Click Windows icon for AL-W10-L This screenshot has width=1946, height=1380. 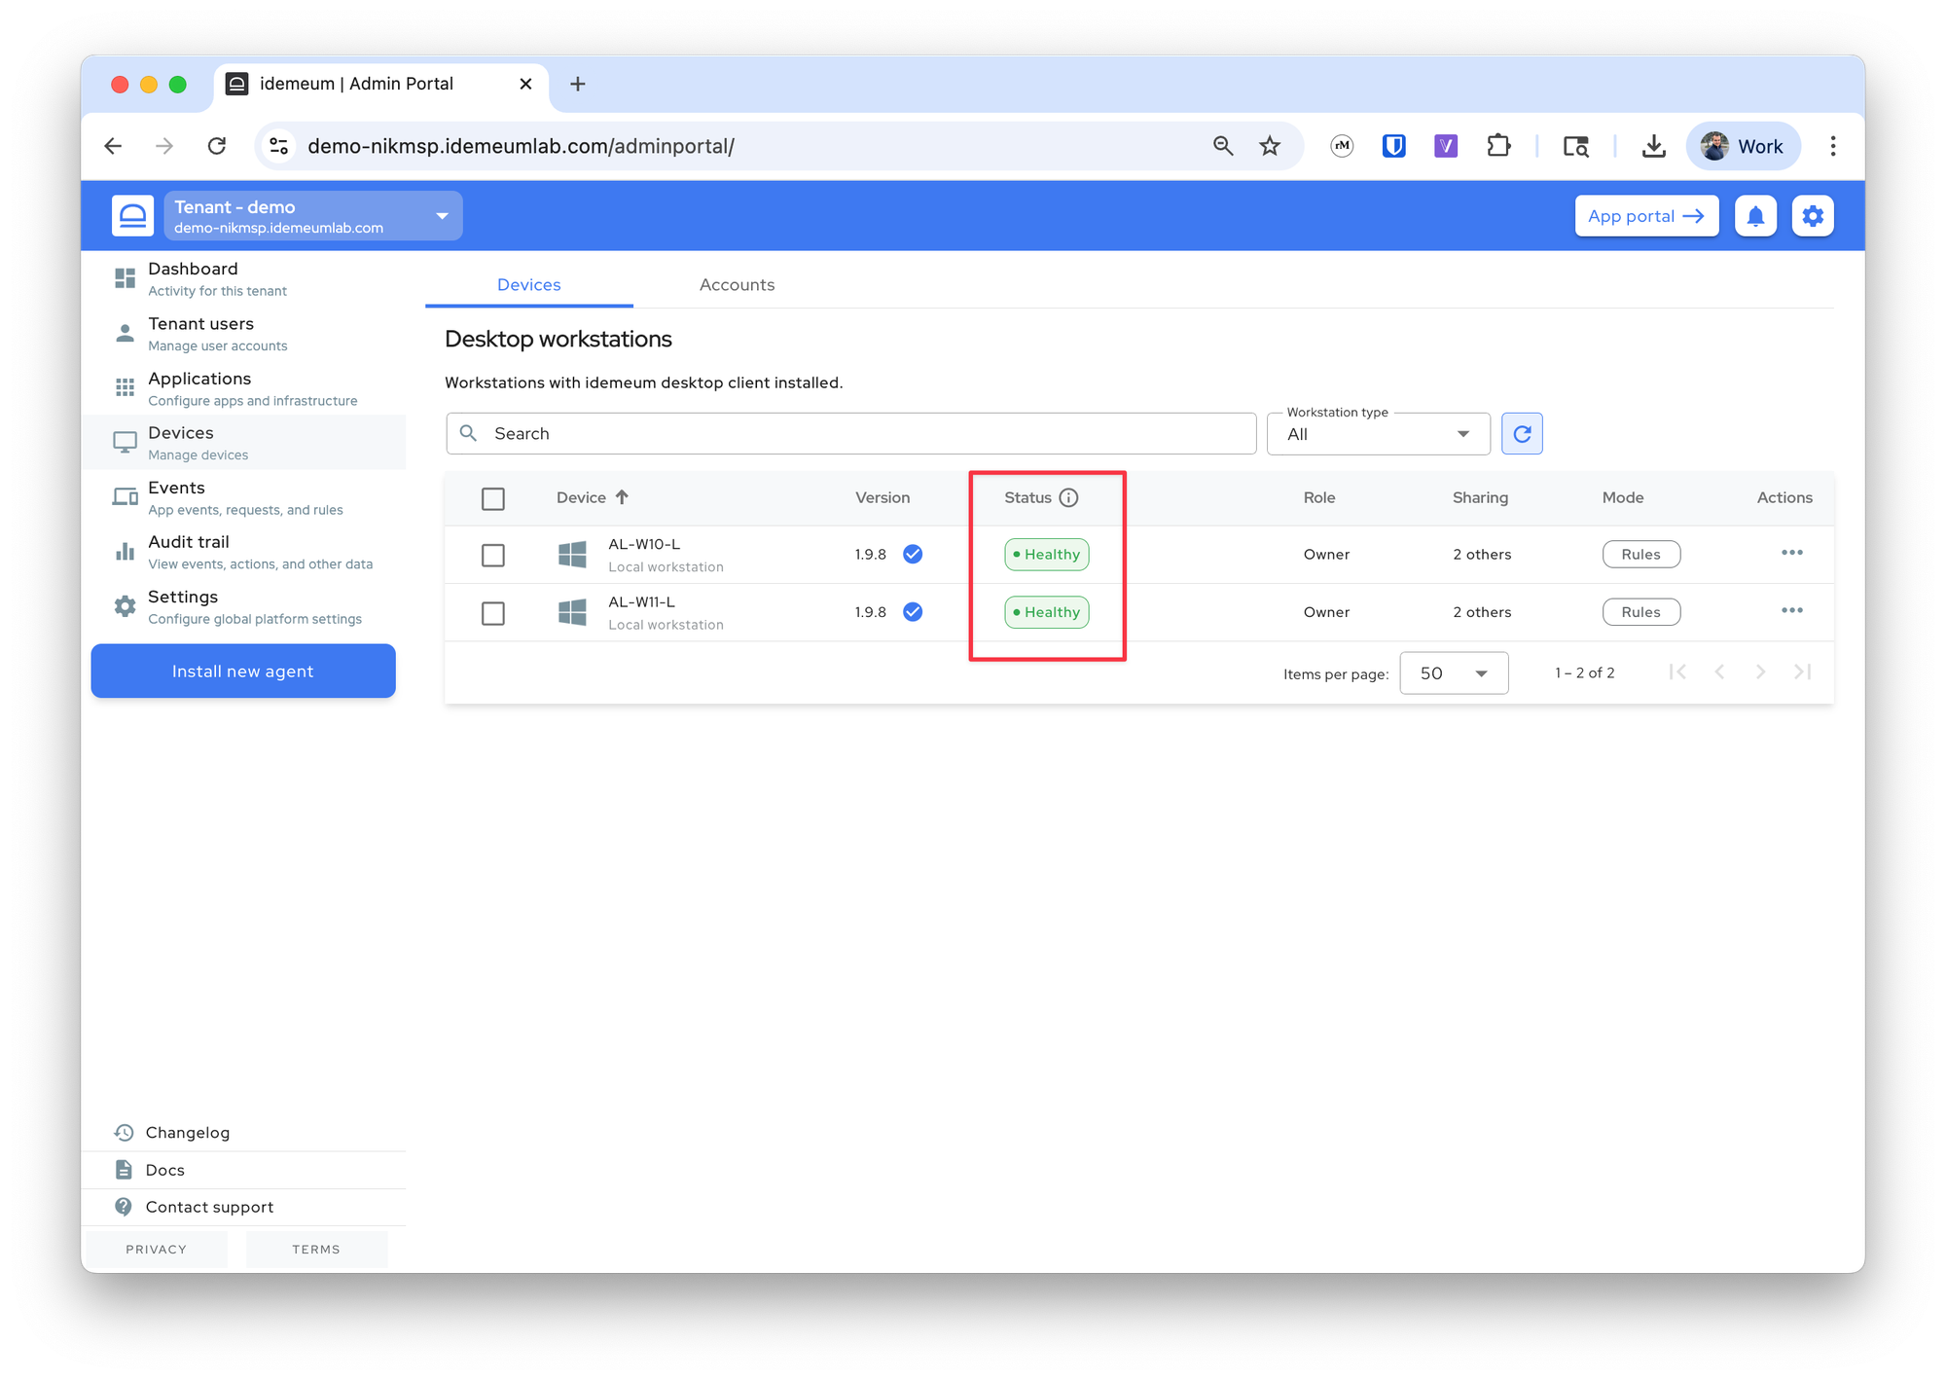click(572, 555)
